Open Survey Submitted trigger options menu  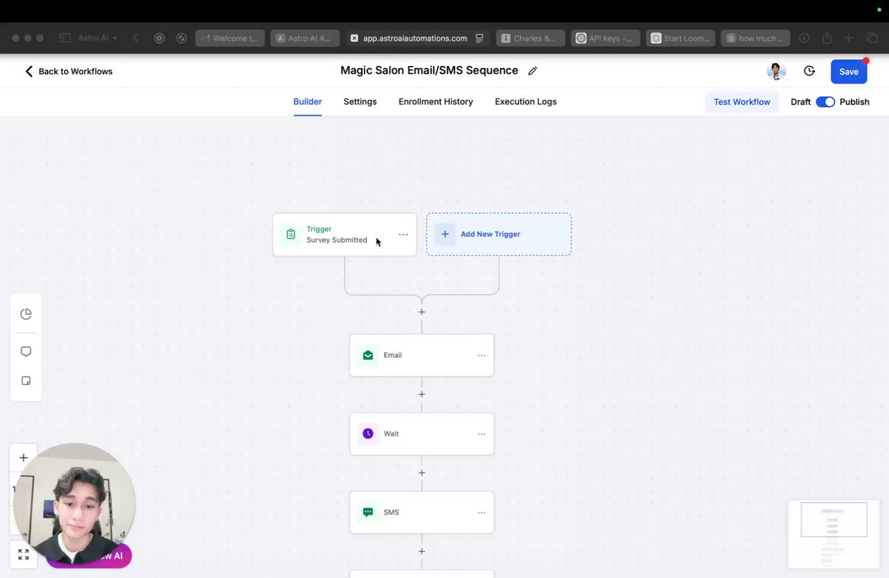403,234
